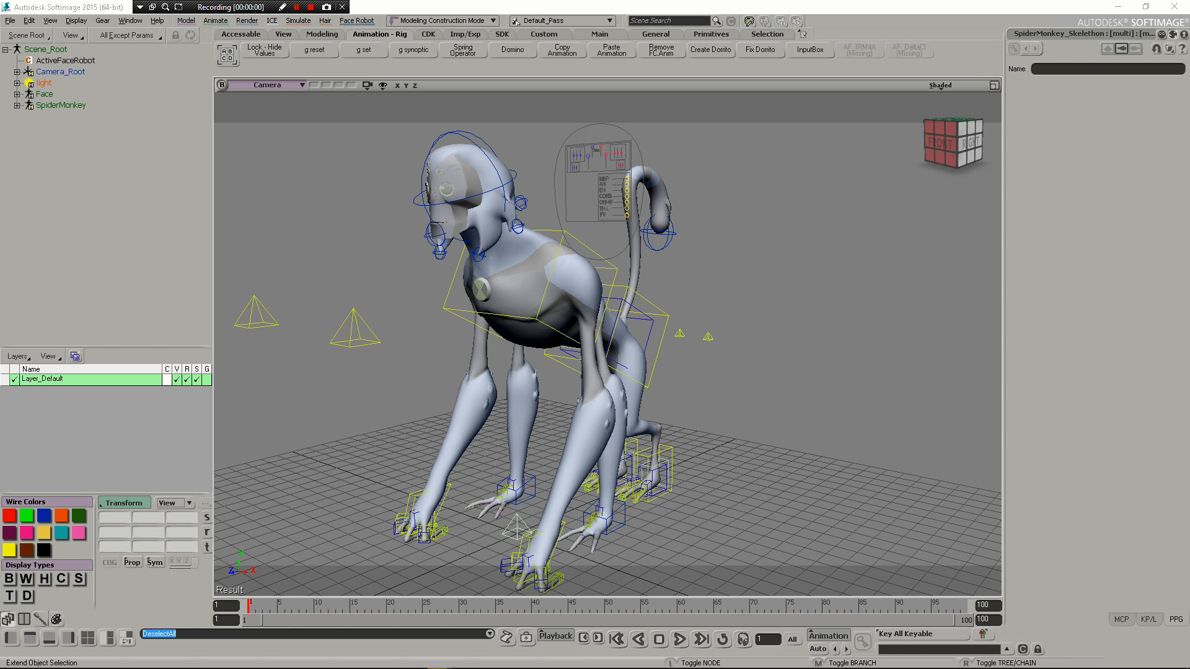1190x669 pixels.
Task: Click the jump to last frame icon
Action: click(x=701, y=639)
